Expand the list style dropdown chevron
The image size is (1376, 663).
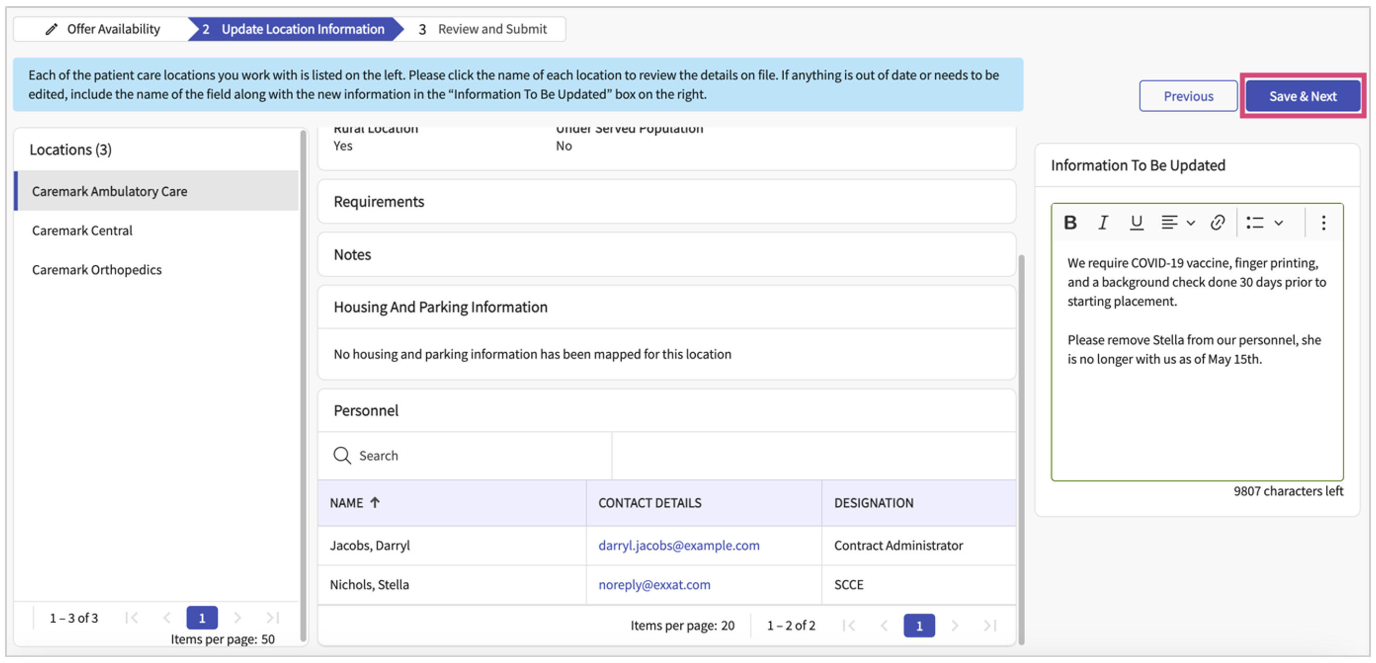1278,223
